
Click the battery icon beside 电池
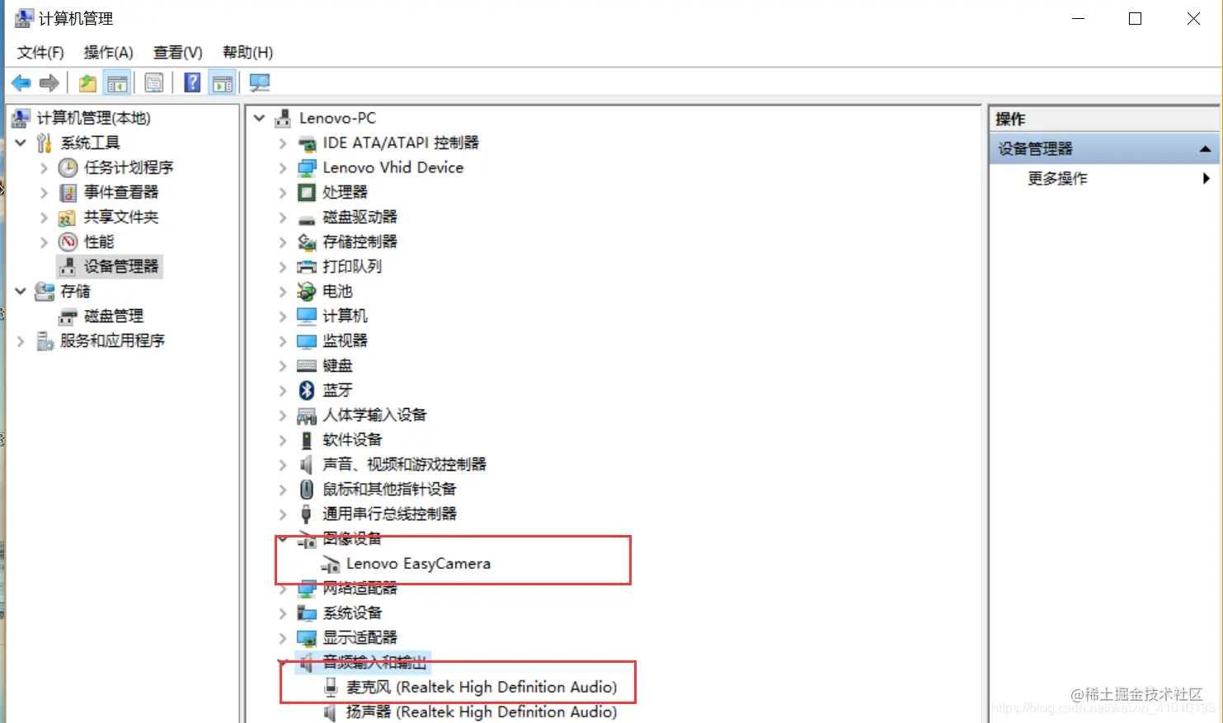307,292
